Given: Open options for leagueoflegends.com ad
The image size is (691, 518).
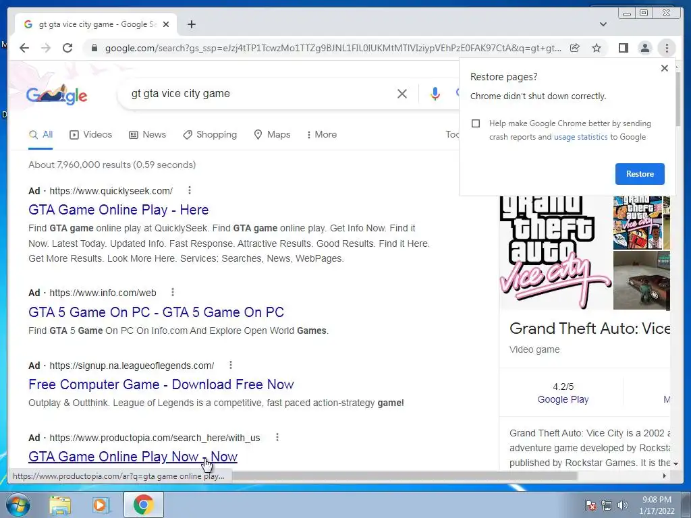Looking at the screenshot, I should pos(231,365).
